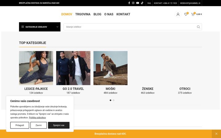
Task: Click the WEBSHOP@HUMMEL.SI email link
Action: (x=190, y=3)
